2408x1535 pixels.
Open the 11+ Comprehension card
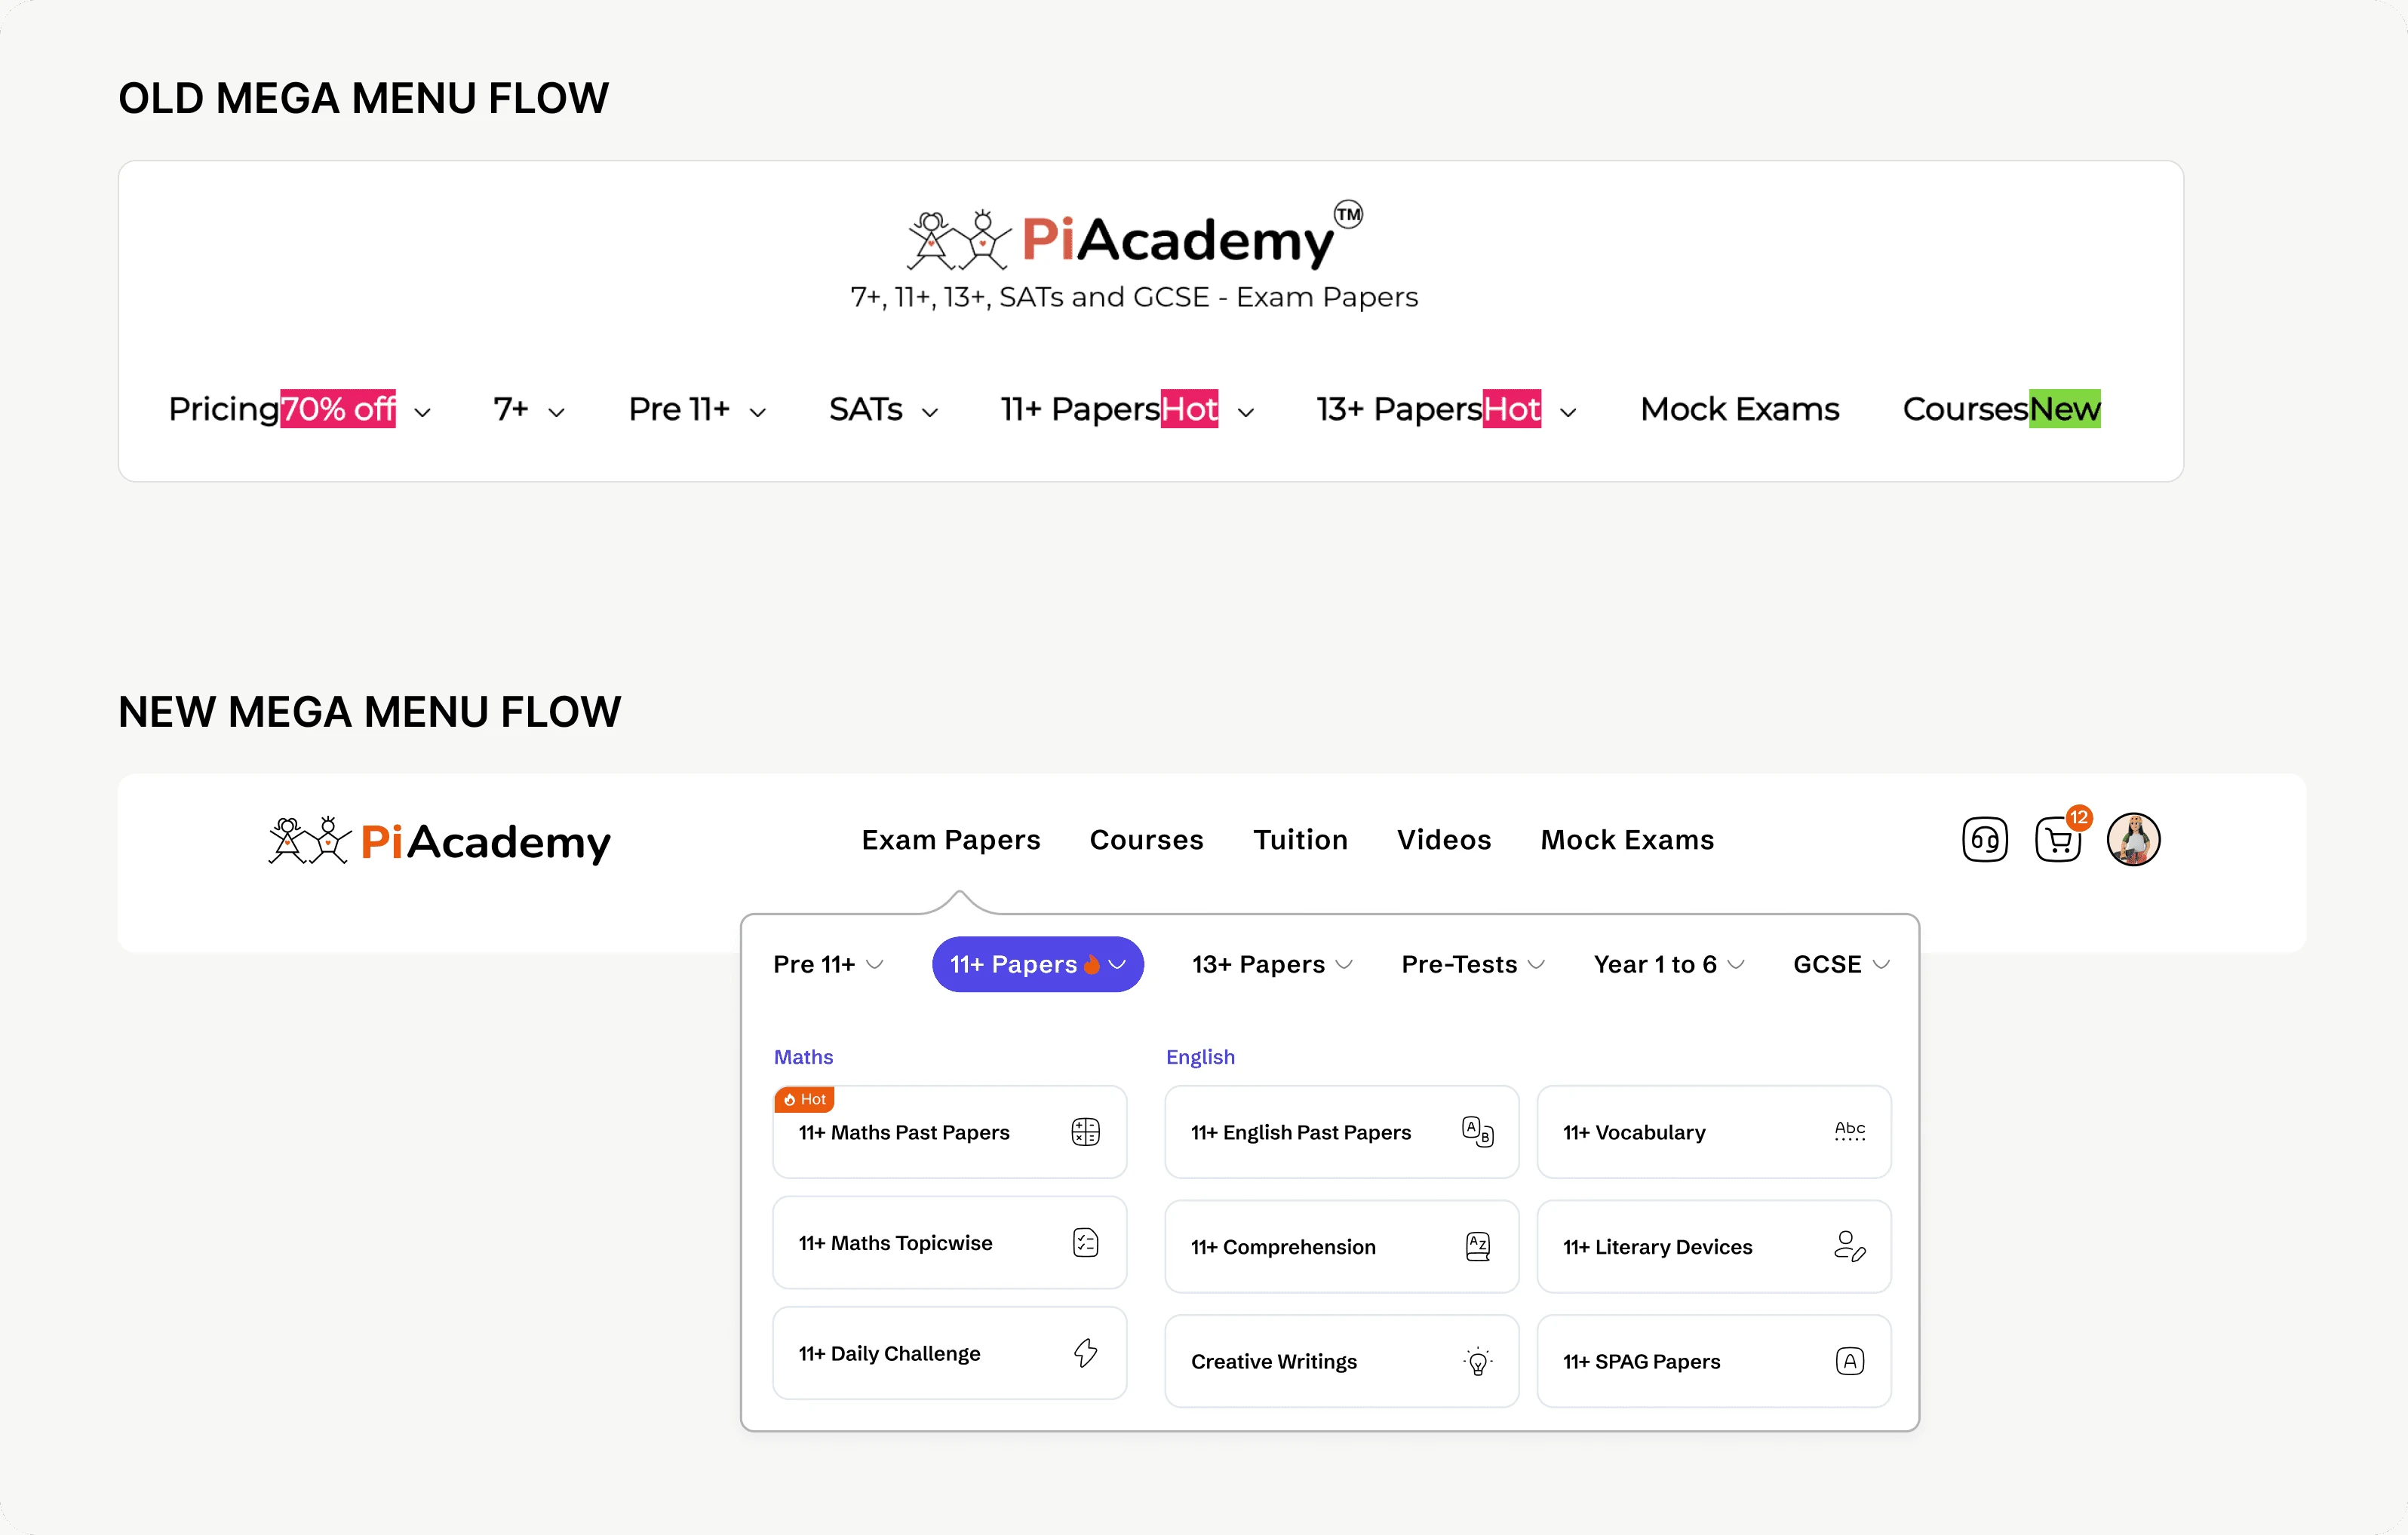click(x=1341, y=1246)
